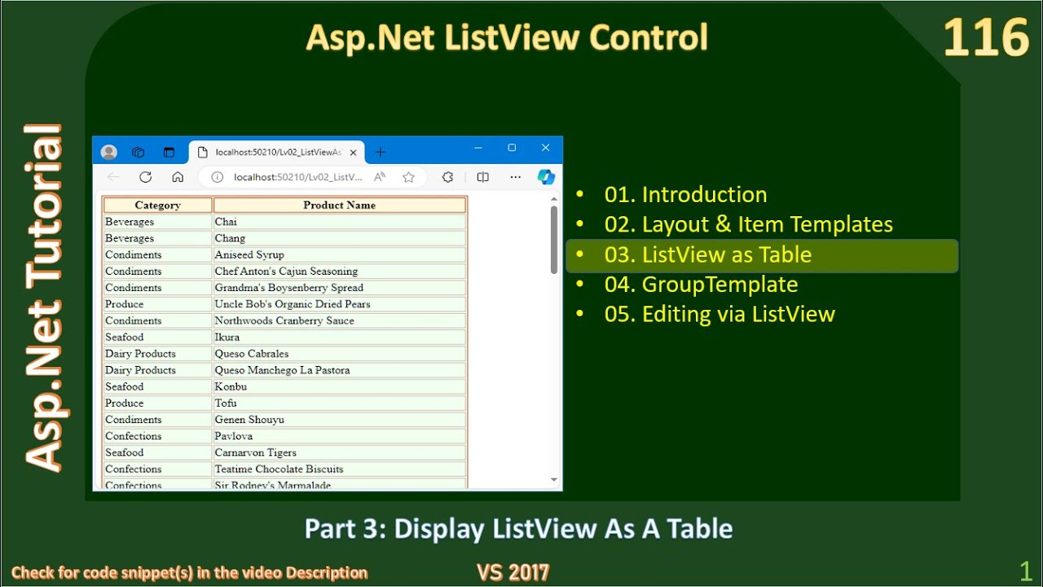Reload the page with refresh icon
Image resolution: width=1043 pixels, height=587 pixels.
pos(145,177)
